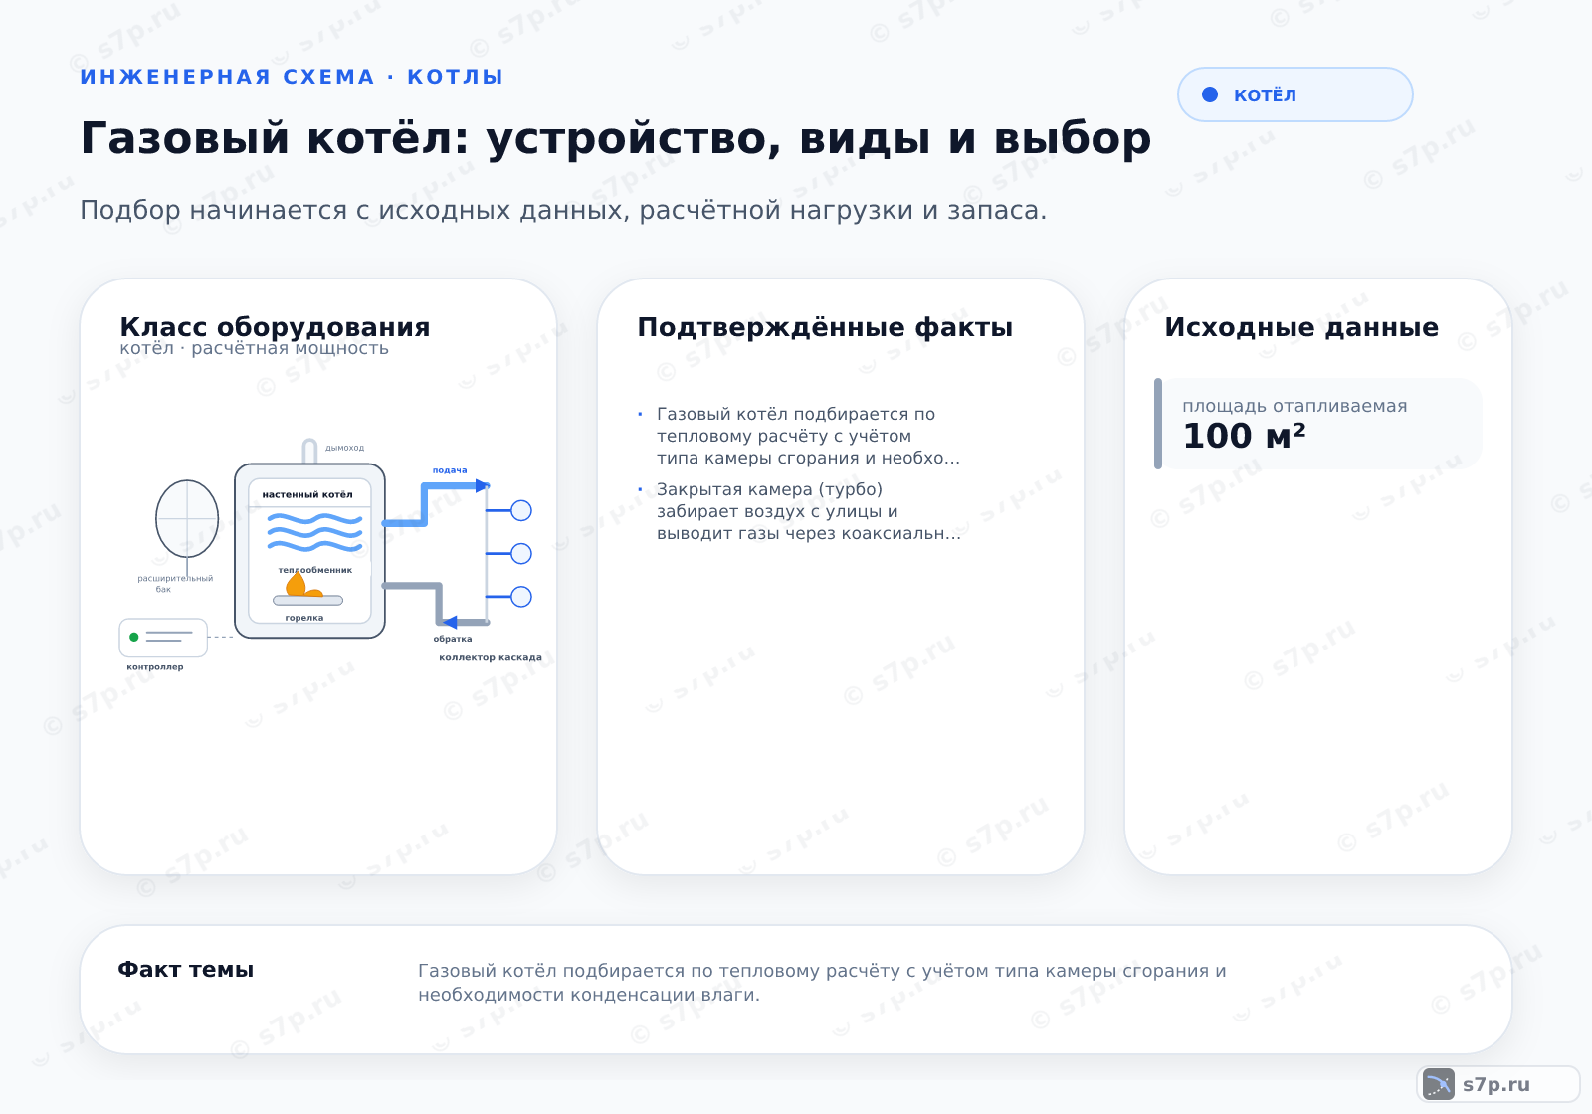Click the first fact bullet about тепловому расчёту
Image resolution: width=1592 pixels, height=1114 pixels.
click(x=808, y=436)
